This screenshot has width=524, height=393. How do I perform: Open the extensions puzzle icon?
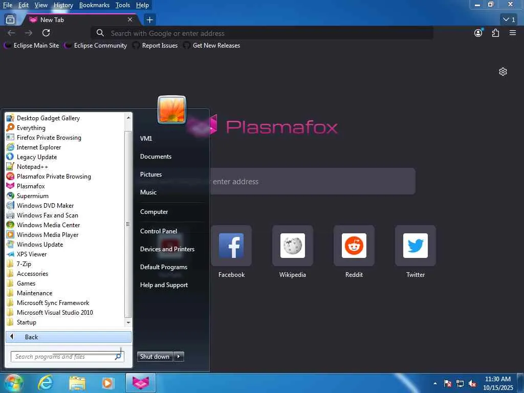(x=495, y=33)
